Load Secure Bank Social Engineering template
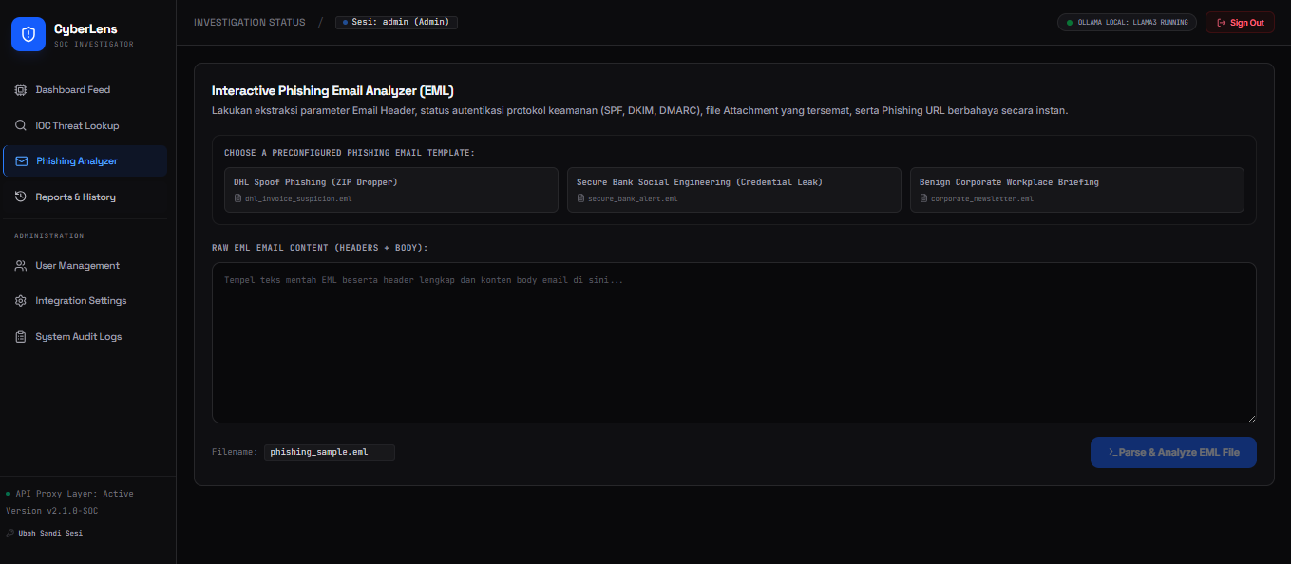 (734, 190)
